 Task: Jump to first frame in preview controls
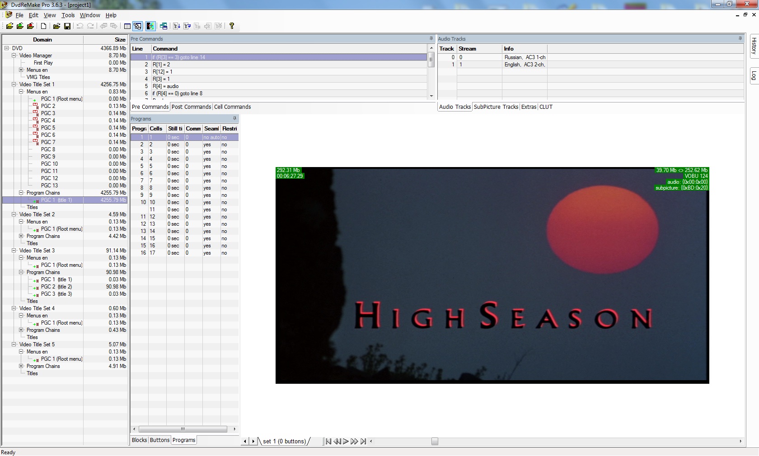[x=328, y=441]
